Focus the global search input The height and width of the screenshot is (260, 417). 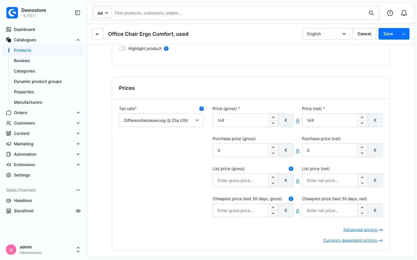[239, 13]
